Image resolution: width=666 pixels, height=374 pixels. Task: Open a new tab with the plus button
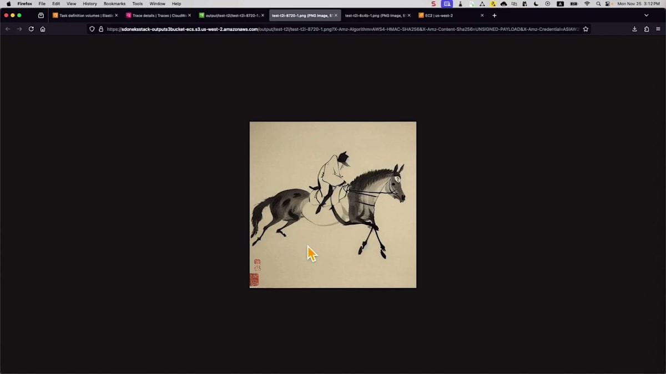(495, 16)
